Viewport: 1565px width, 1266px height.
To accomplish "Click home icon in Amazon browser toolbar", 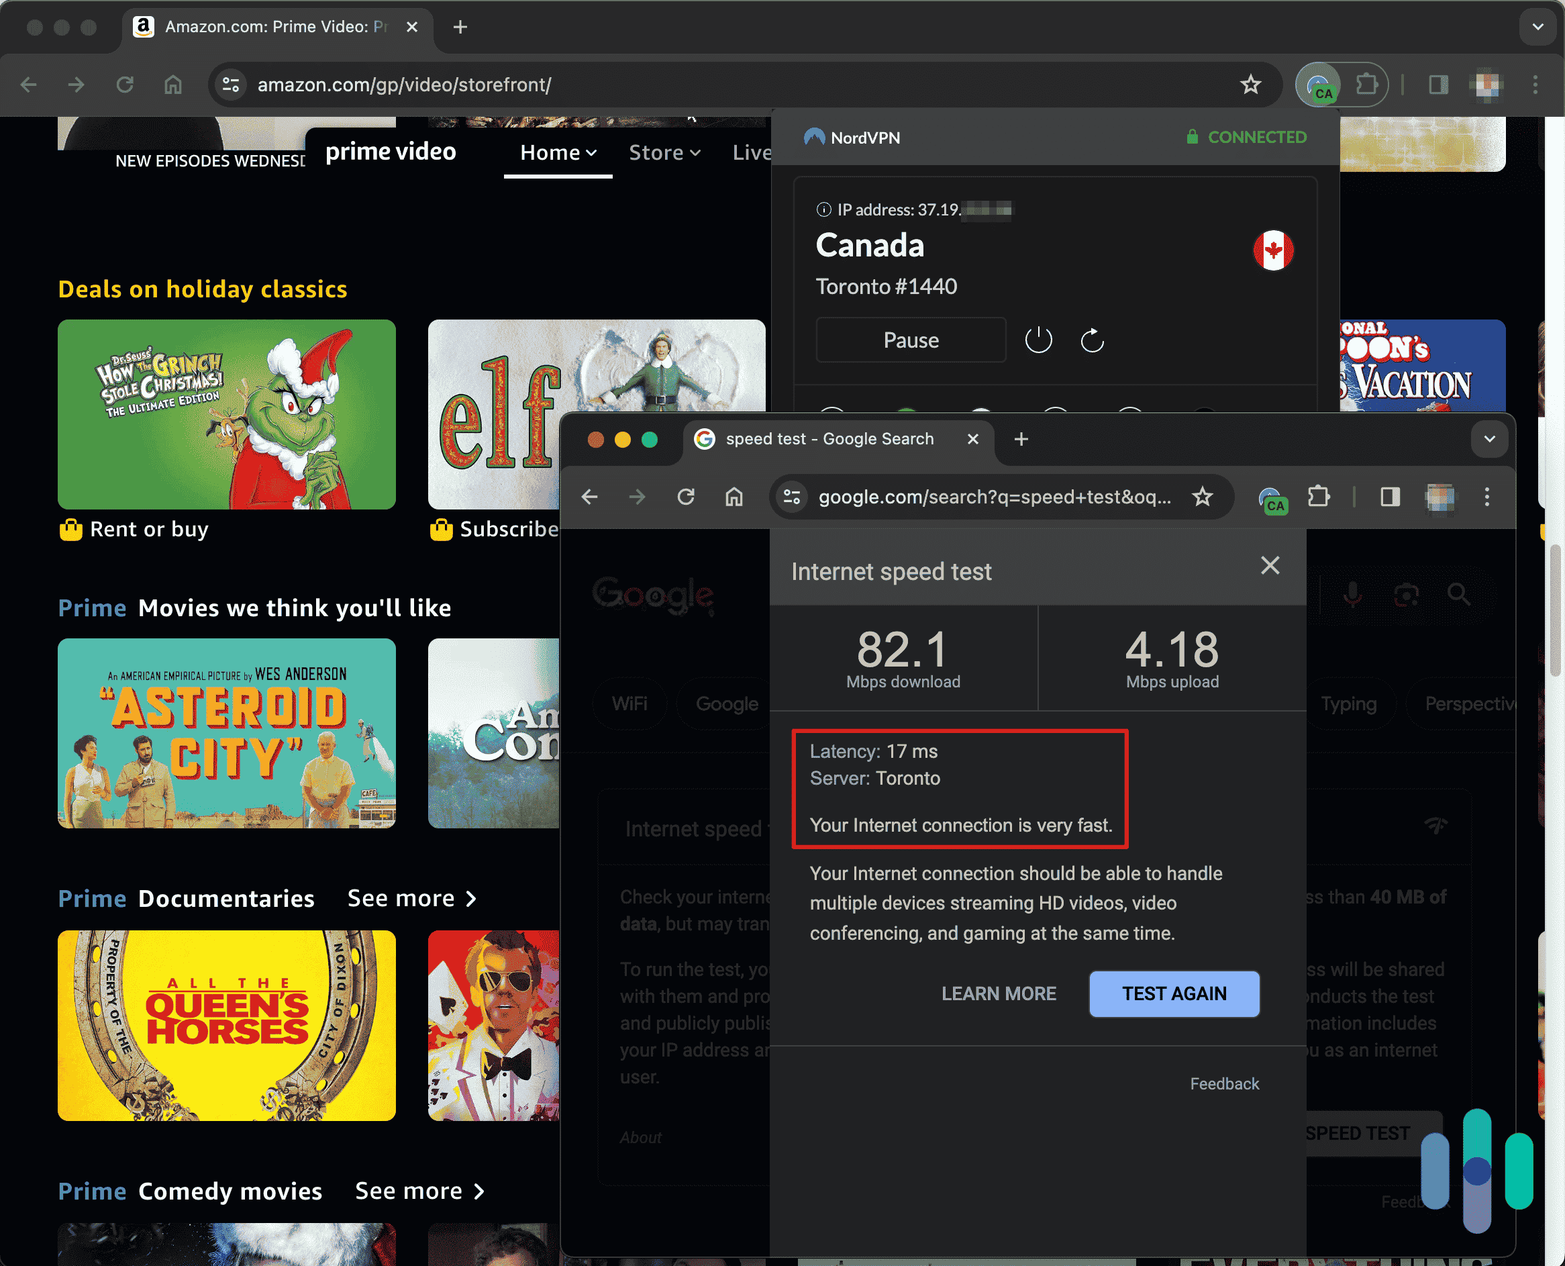I will pos(172,85).
